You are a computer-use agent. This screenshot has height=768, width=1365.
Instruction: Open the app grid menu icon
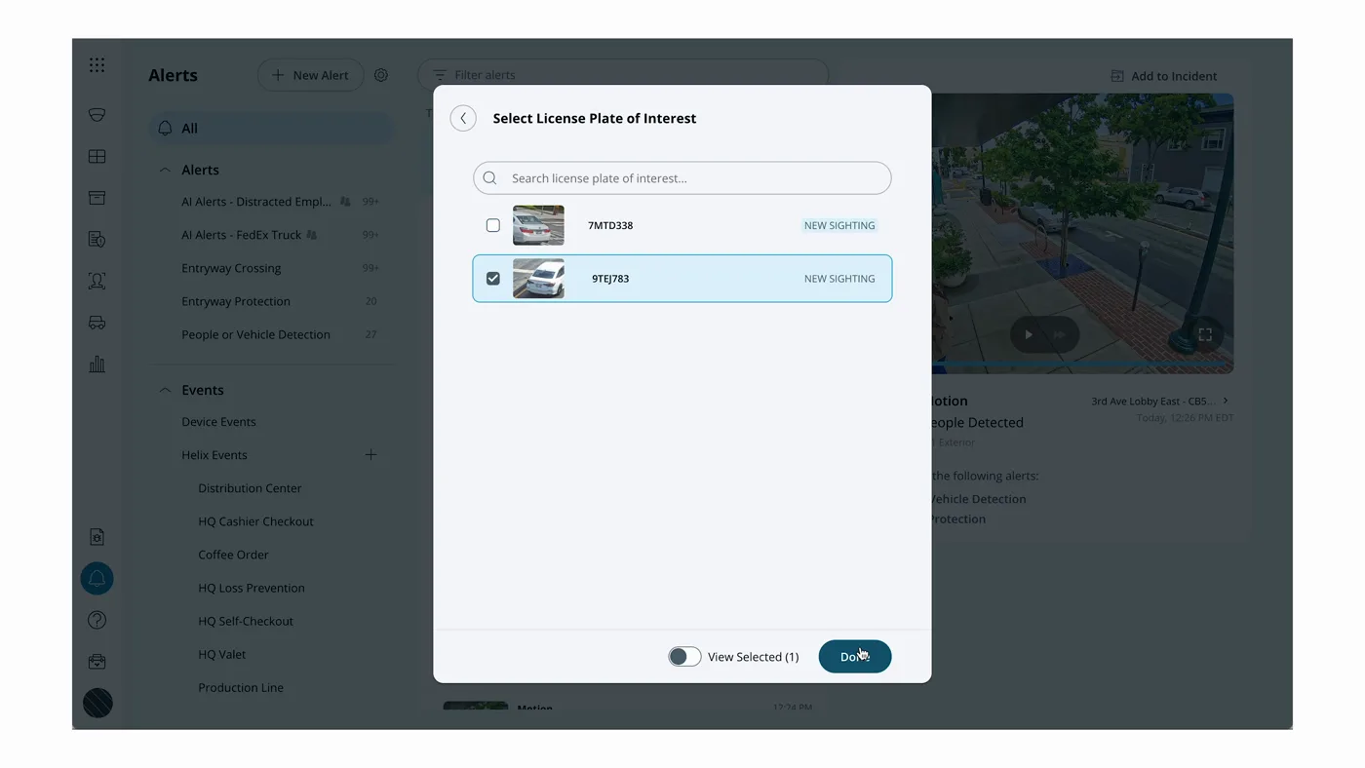(x=97, y=65)
